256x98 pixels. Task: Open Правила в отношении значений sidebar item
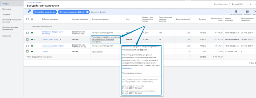click(11, 21)
